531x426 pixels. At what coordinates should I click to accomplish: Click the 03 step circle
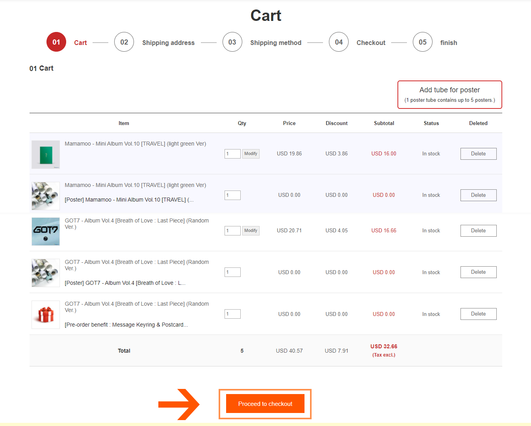click(x=232, y=42)
